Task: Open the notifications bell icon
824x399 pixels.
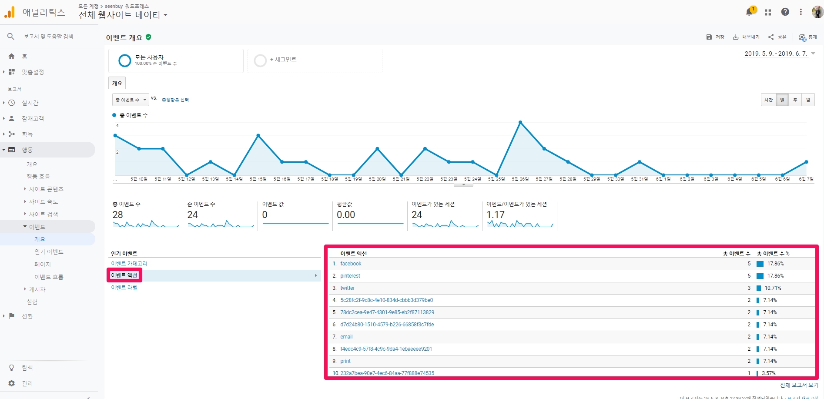Action: (x=749, y=12)
